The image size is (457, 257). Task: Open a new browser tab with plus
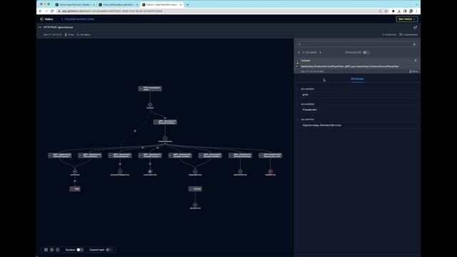tap(187, 5)
